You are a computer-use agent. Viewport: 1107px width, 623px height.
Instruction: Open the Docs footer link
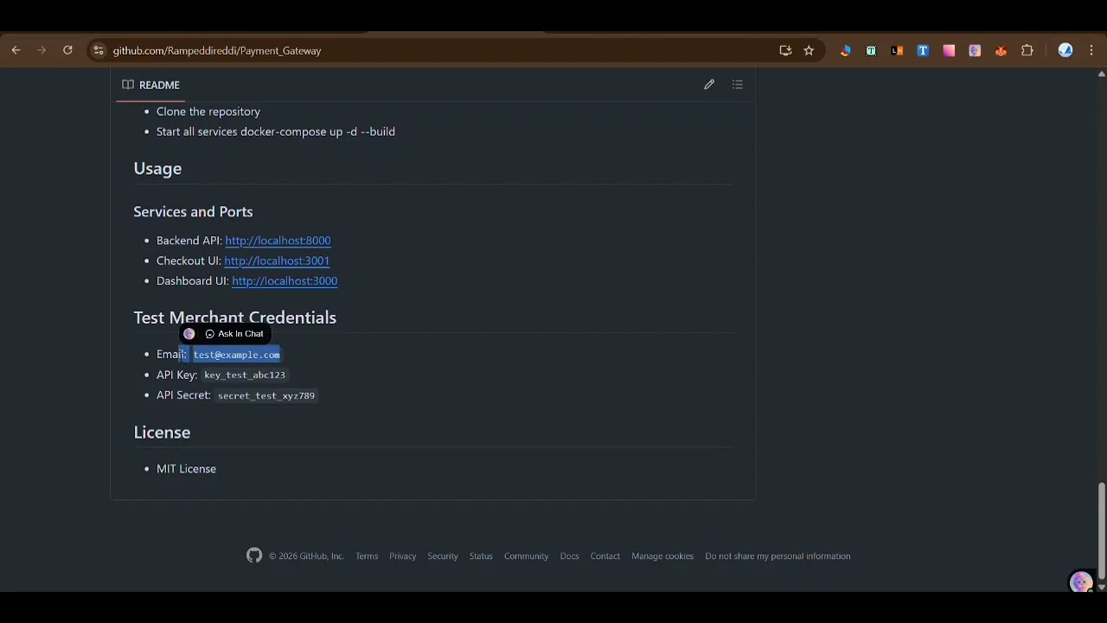[569, 556]
